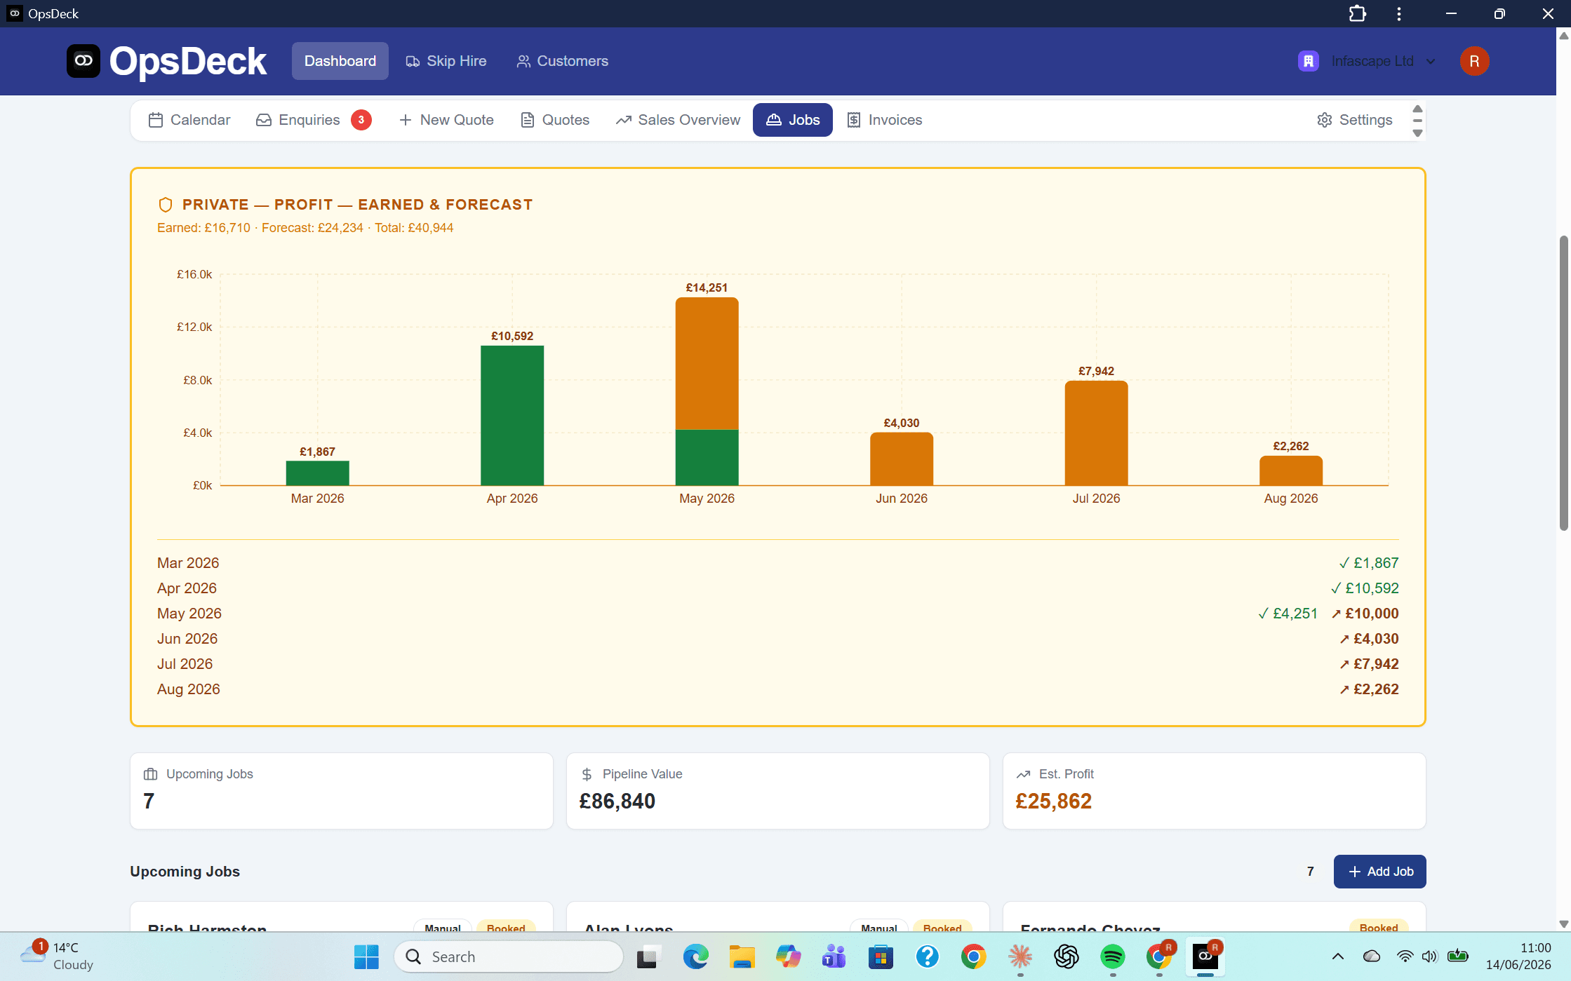
Task: Open Task View from taskbar
Action: pyautogui.click(x=649, y=956)
